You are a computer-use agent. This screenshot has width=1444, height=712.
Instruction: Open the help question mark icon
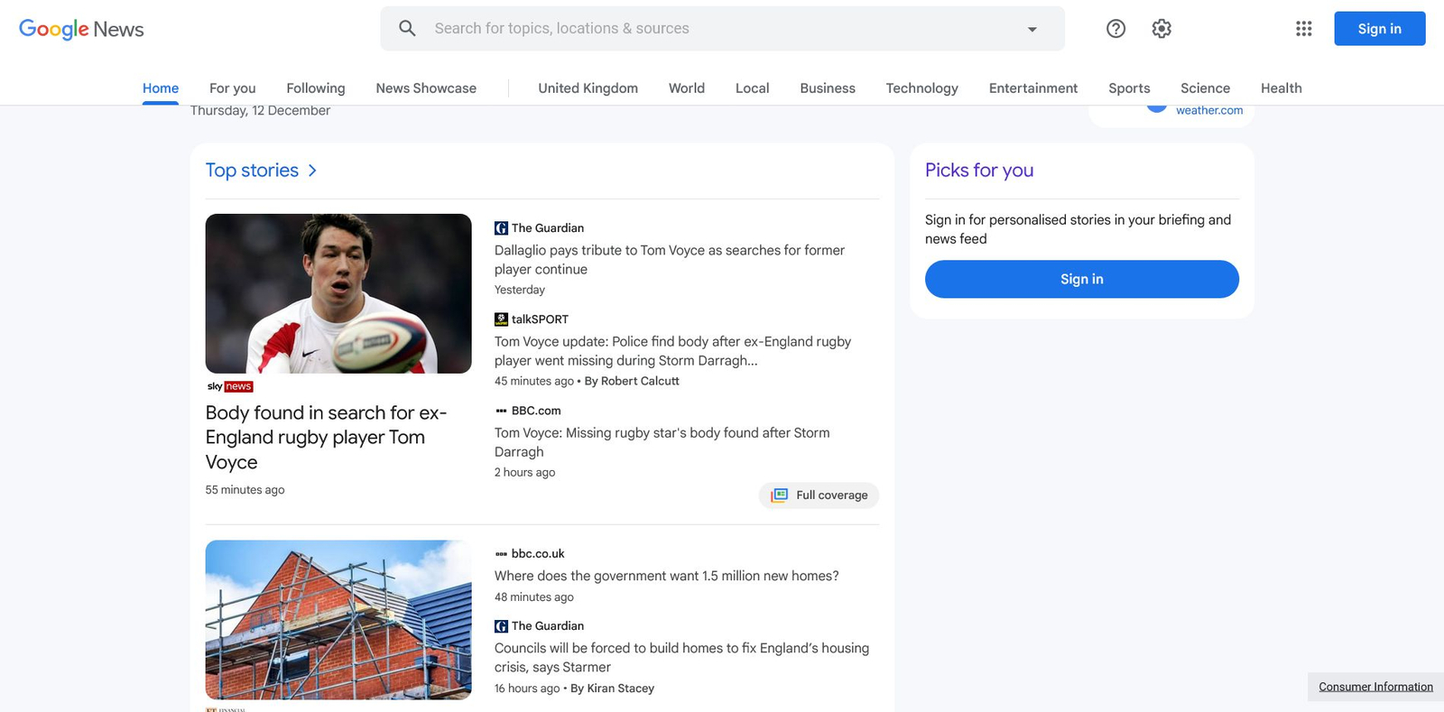coord(1115,29)
